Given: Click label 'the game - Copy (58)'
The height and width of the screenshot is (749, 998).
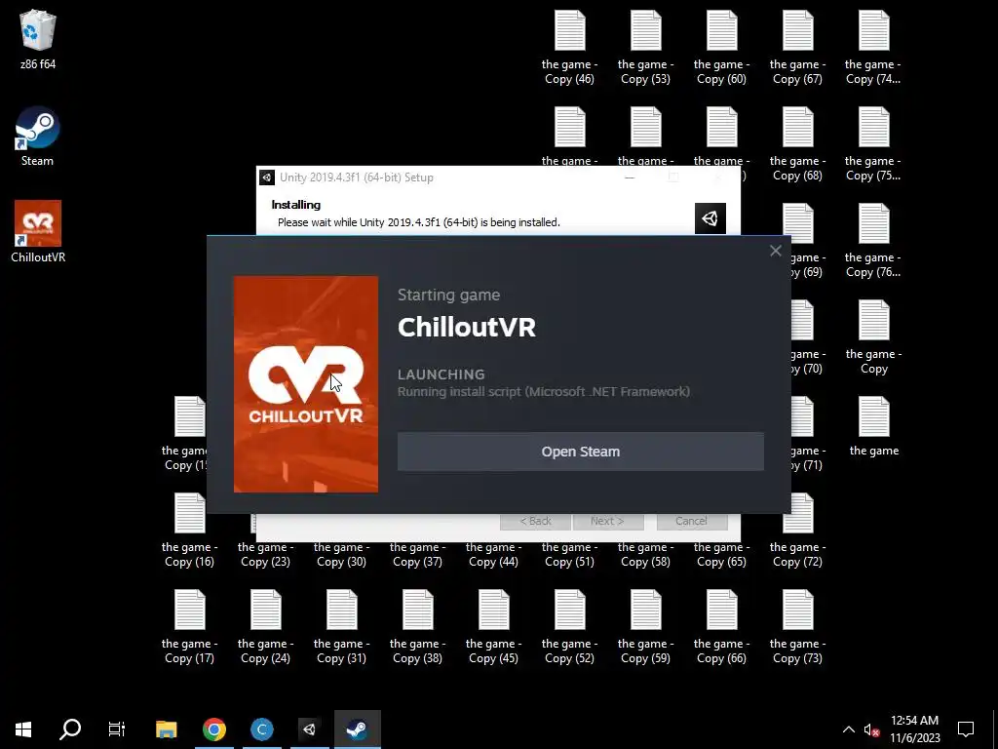Looking at the screenshot, I should (645, 555).
